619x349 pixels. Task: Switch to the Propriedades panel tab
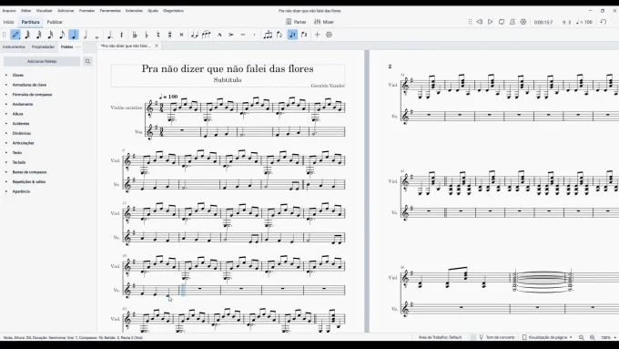click(43, 46)
